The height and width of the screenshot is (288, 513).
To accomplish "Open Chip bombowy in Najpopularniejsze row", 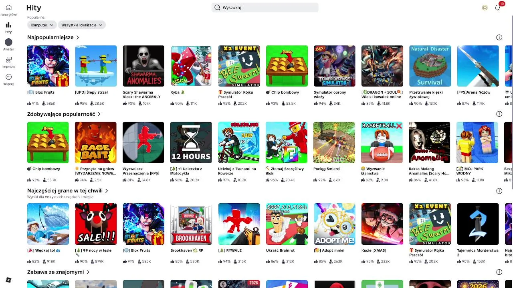I will 287,66.
